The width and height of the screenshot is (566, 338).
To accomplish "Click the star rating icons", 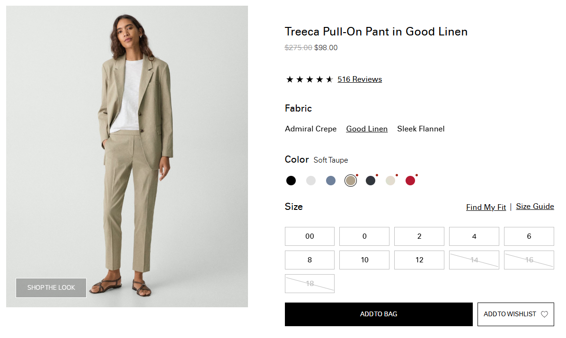I will click(x=310, y=79).
